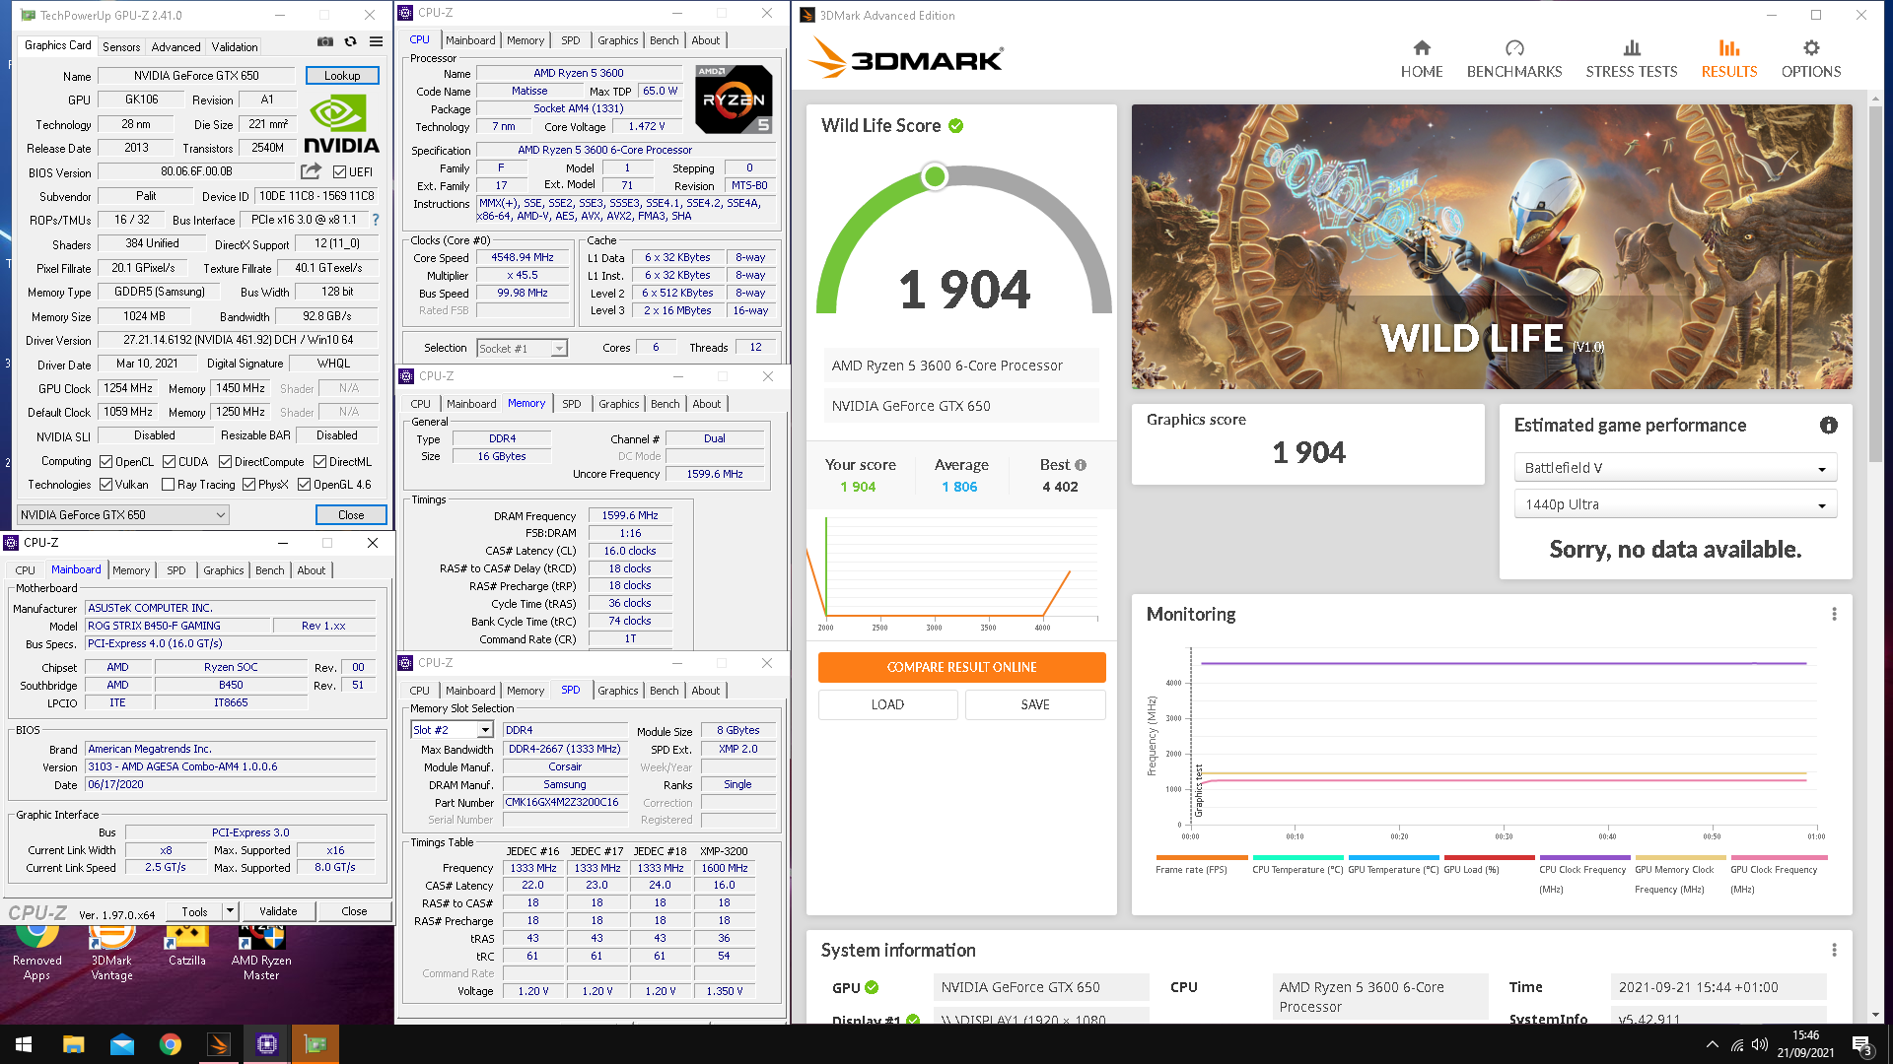Screen dimensions: 1893x1064
Task: Toggle Ray Tracing checkbox
Action: tap(168, 484)
